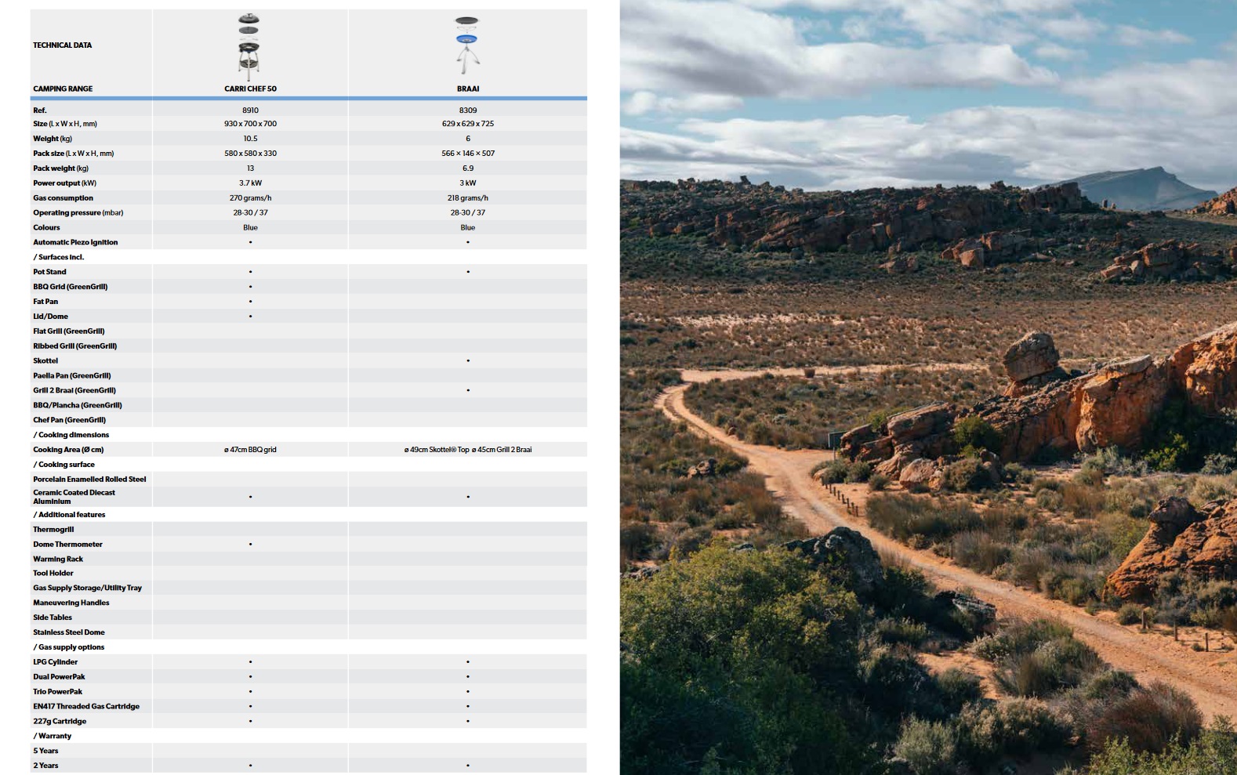Click the Carri Chef 50 product image
Image resolution: width=1237 pixels, height=775 pixels.
[248, 47]
